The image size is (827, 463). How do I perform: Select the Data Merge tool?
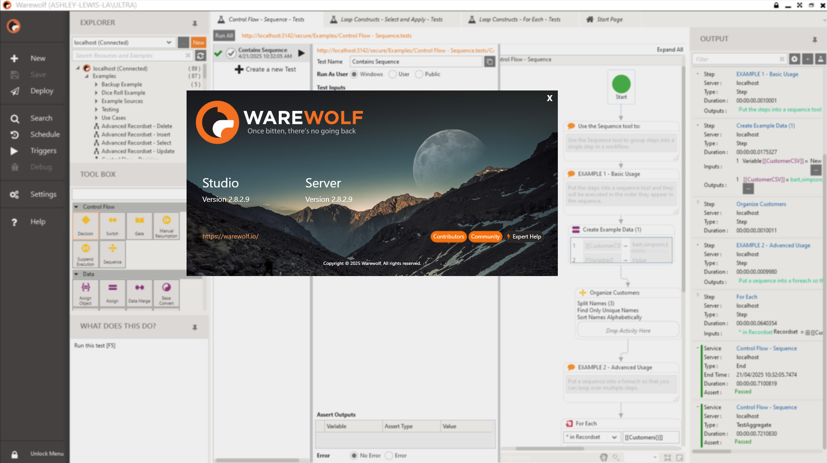(x=139, y=294)
